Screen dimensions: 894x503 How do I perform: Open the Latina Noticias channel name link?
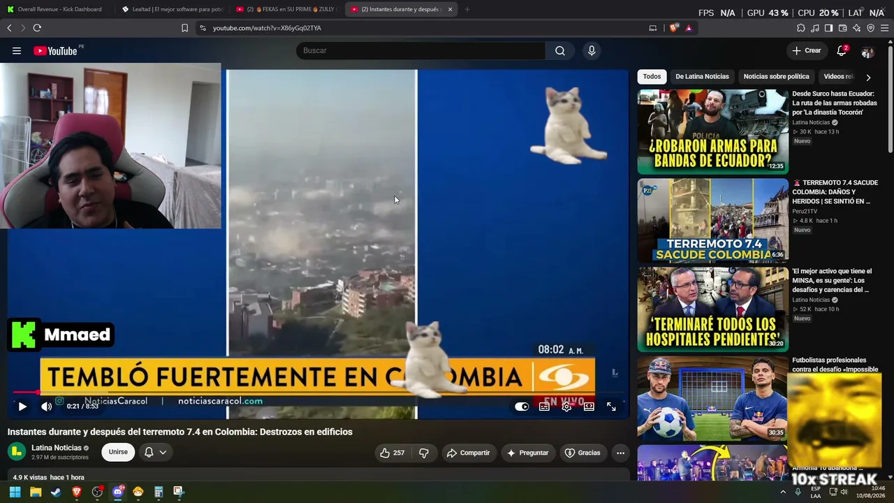click(57, 448)
